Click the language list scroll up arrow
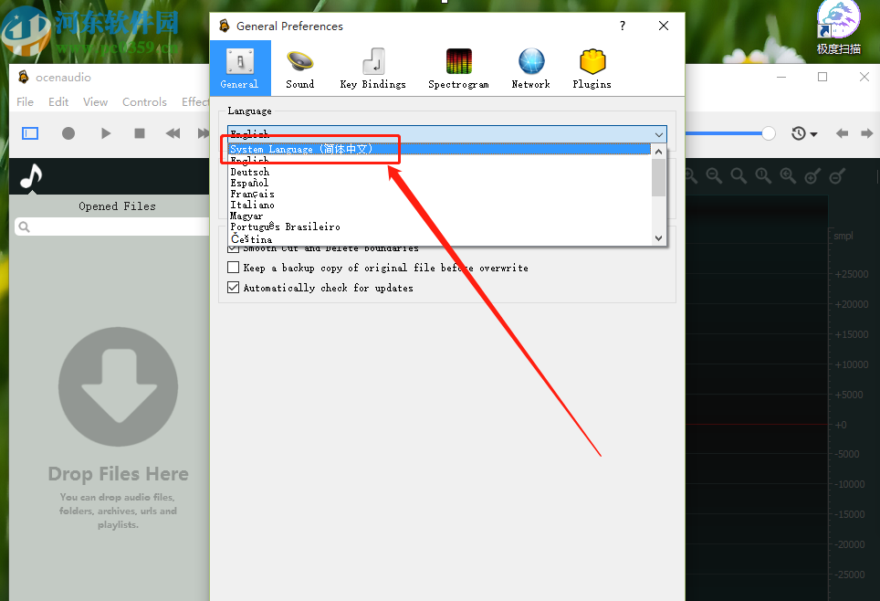 (659, 152)
